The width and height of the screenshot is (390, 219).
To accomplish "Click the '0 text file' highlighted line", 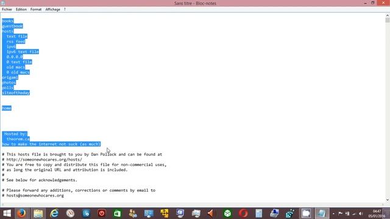I will coord(19,62).
